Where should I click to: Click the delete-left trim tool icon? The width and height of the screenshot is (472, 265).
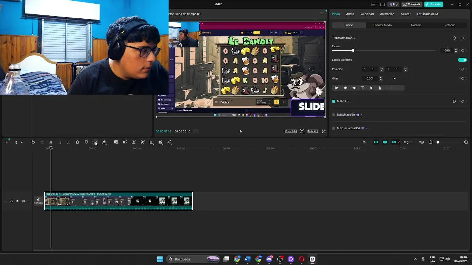[x=60, y=142]
